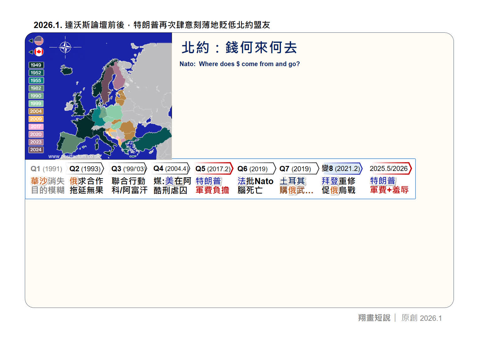The width and height of the screenshot is (479, 340).
Task: Select the 2017 pink legend box
Action: pyautogui.click(x=36, y=127)
